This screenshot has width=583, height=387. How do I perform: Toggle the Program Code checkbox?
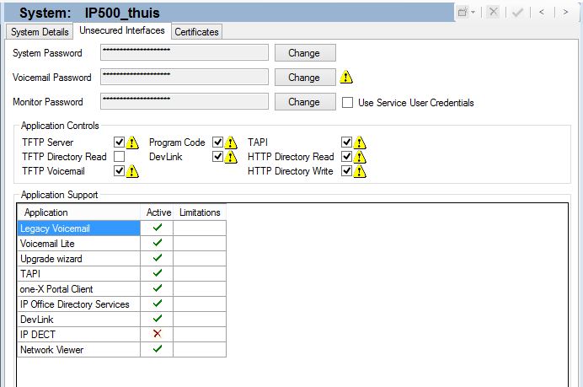(217, 142)
